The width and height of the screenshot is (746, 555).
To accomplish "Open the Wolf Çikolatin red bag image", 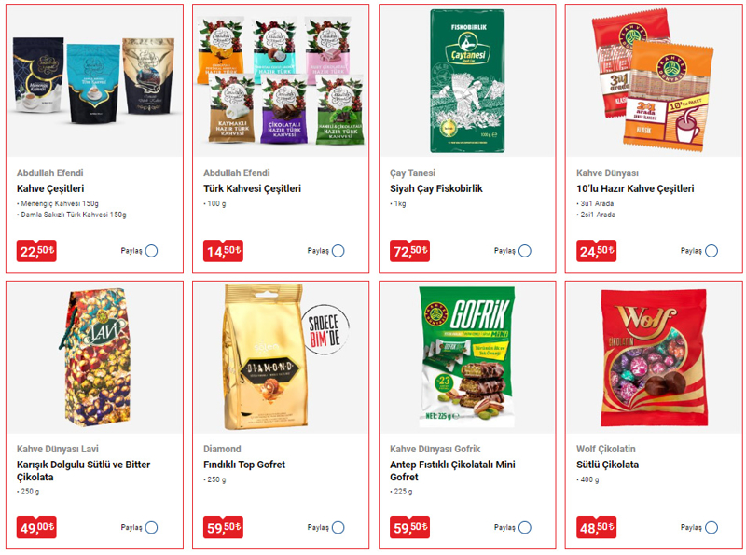I will [x=654, y=358].
